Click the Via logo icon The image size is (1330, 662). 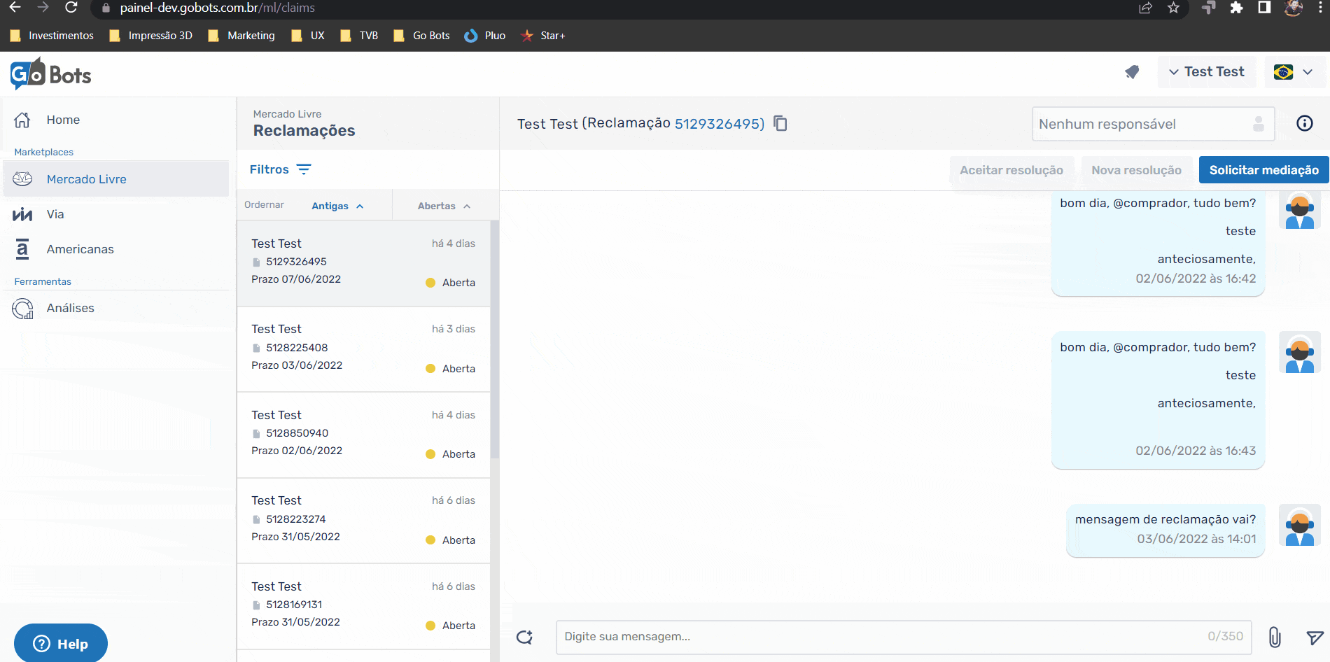tap(22, 214)
